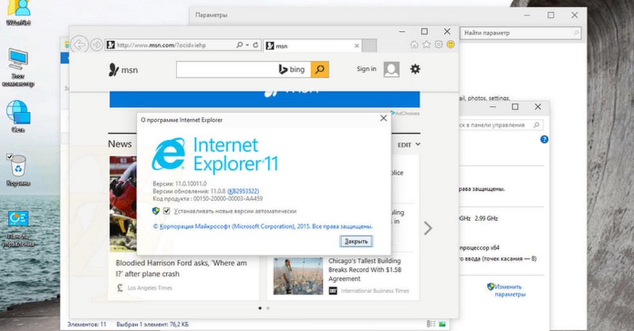Viewport: 634px width, 331px height.
Task: Open IE Home page icon
Action: coord(414,44)
